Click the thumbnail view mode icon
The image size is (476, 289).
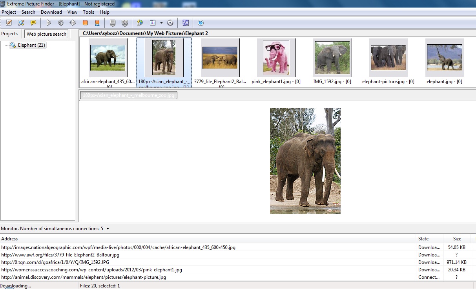tap(153, 23)
